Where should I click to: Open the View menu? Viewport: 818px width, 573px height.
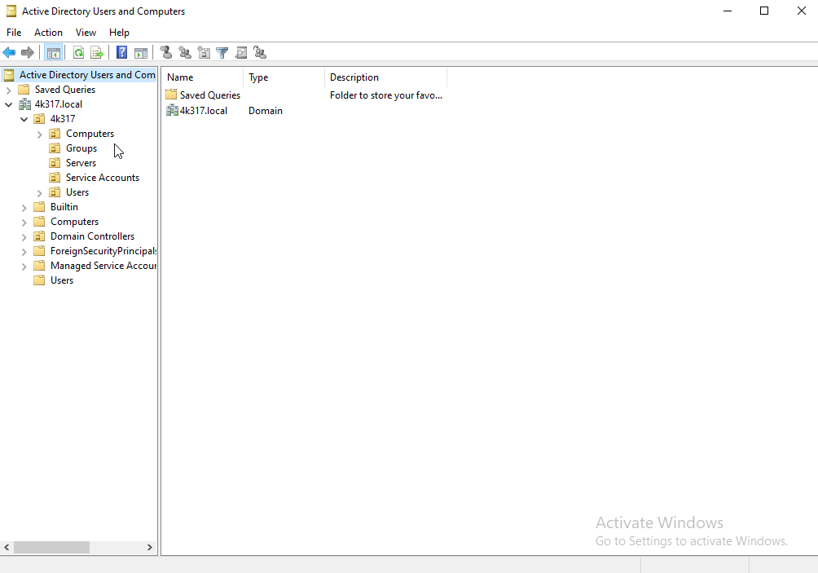(x=86, y=33)
